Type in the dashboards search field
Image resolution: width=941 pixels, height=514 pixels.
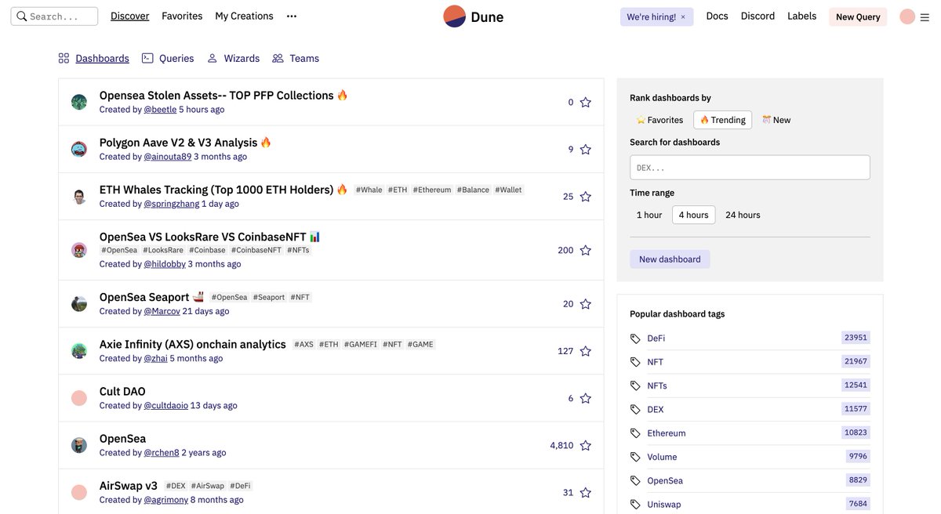point(750,166)
